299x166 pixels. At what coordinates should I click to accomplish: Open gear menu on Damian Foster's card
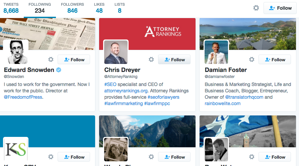coord(252,60)
